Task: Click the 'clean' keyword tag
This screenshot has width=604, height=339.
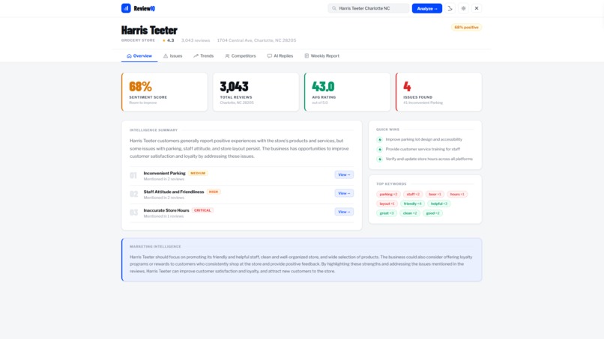Action: coord(410,213)
